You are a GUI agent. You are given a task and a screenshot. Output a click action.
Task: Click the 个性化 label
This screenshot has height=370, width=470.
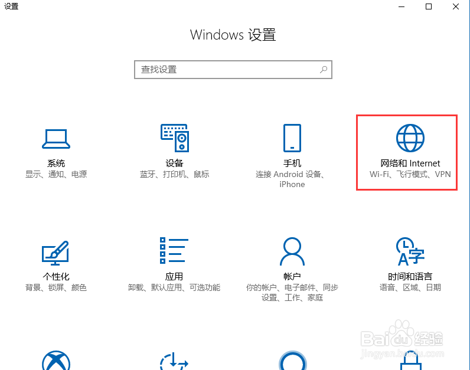56,276
